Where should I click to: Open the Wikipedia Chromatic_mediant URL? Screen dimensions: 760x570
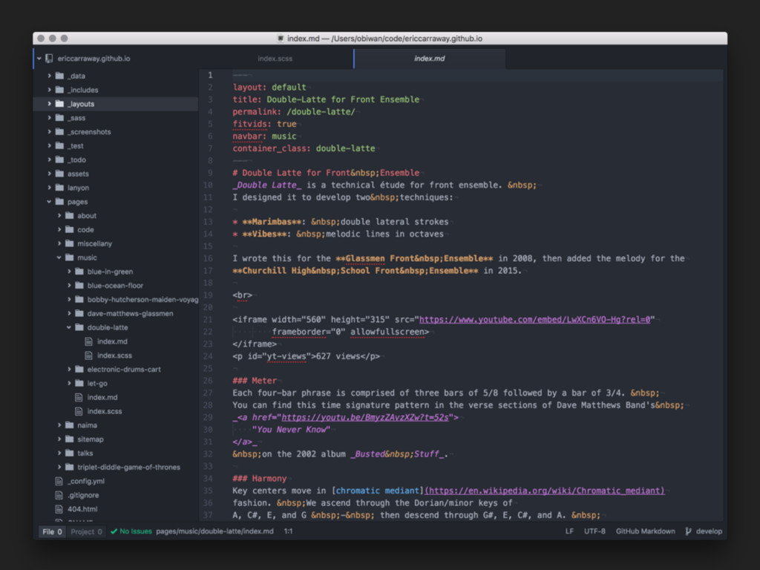545,491
